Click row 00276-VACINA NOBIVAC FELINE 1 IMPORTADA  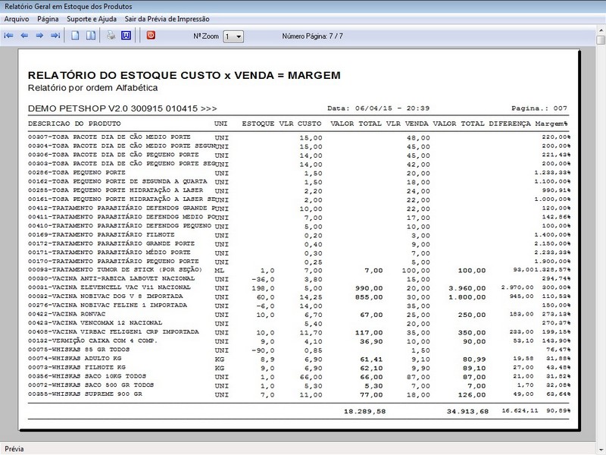click(299, 306)
